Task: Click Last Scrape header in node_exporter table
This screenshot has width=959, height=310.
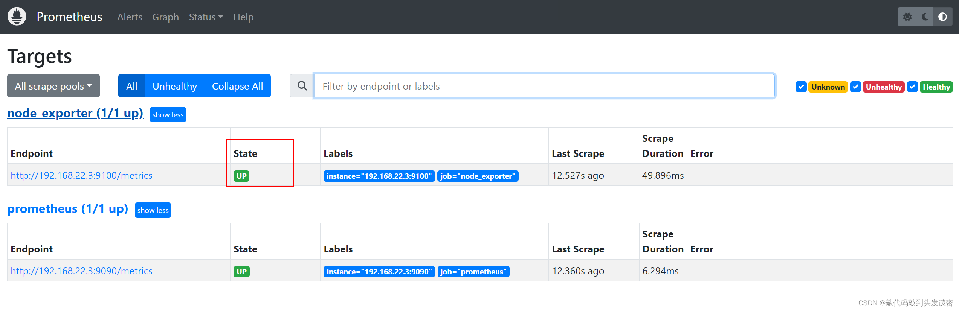Action: [578, 153]
